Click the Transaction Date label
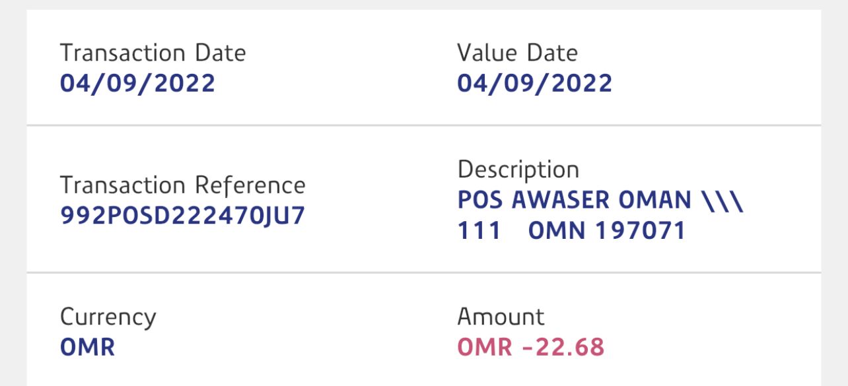The width and height of the screenshot is (848, 386). (153, 53)
